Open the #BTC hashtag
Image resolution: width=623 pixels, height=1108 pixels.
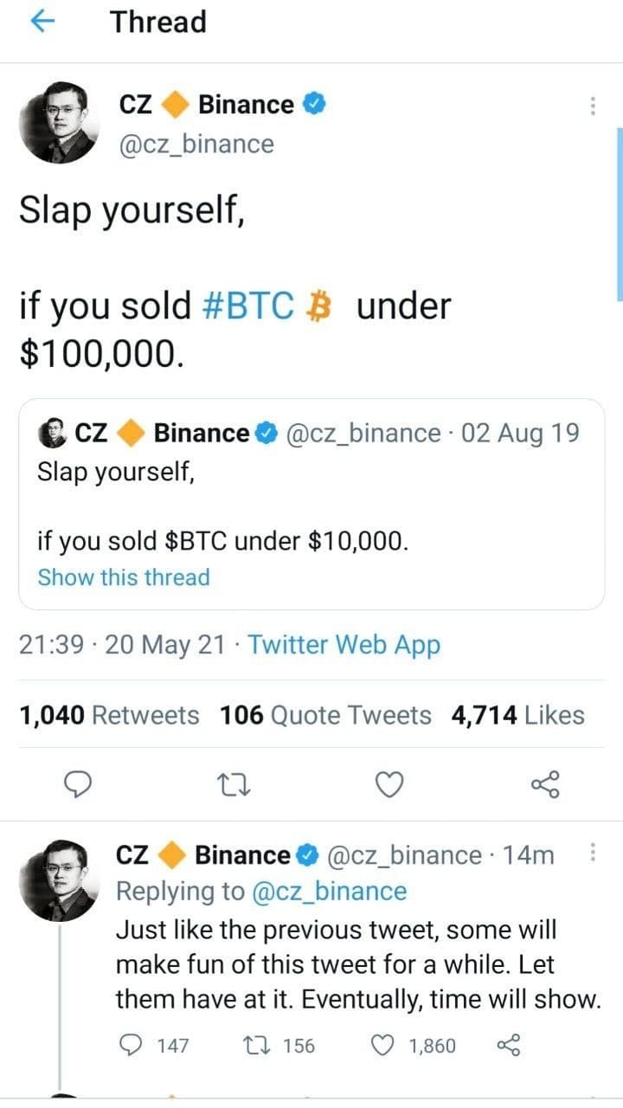(x=247, y=306)
